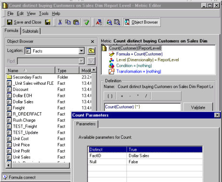Close the Object Browser pane
The image size is (222, 182).
pyautogui.click(x=92, y=41)
